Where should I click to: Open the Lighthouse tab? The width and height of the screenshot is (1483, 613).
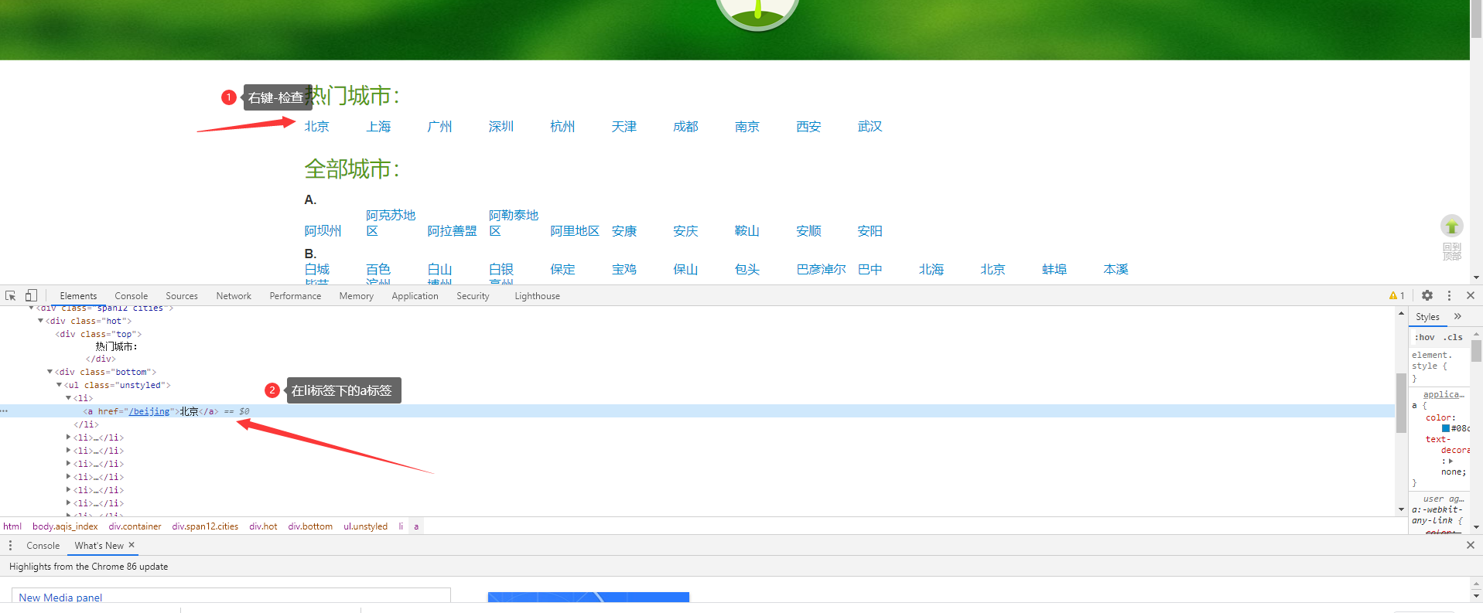537,295
